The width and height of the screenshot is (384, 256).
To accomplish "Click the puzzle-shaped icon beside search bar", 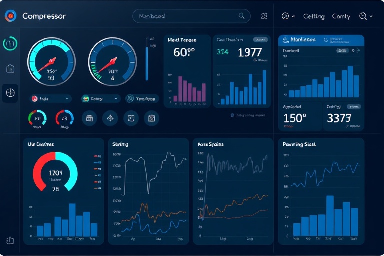I will click(x=264, y=16).
